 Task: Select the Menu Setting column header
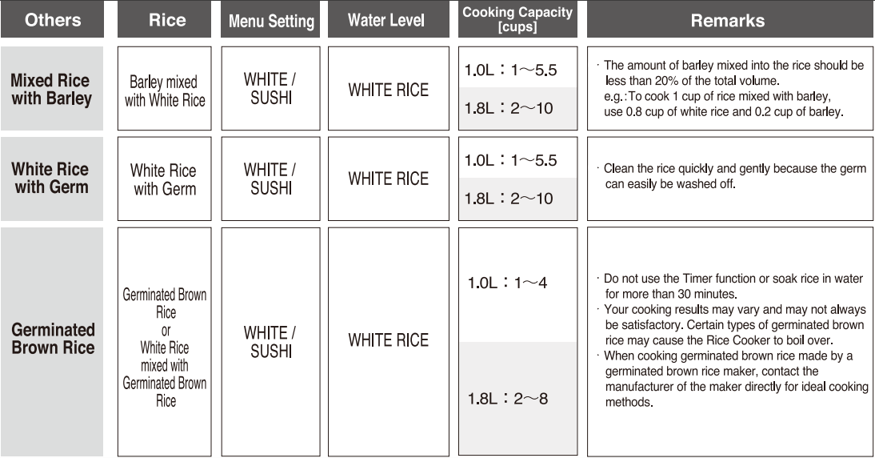270,21
